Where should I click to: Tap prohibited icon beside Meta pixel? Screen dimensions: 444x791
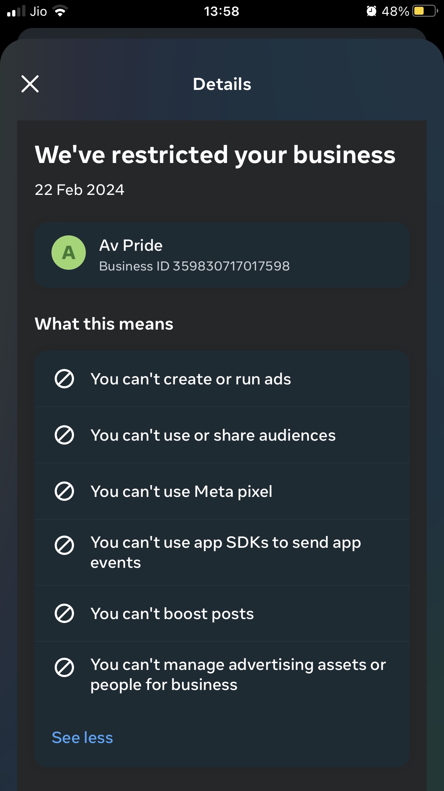(x=64, y=491)
